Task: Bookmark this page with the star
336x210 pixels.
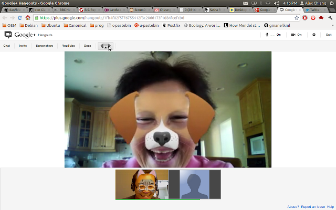Action: pos(297,18)
